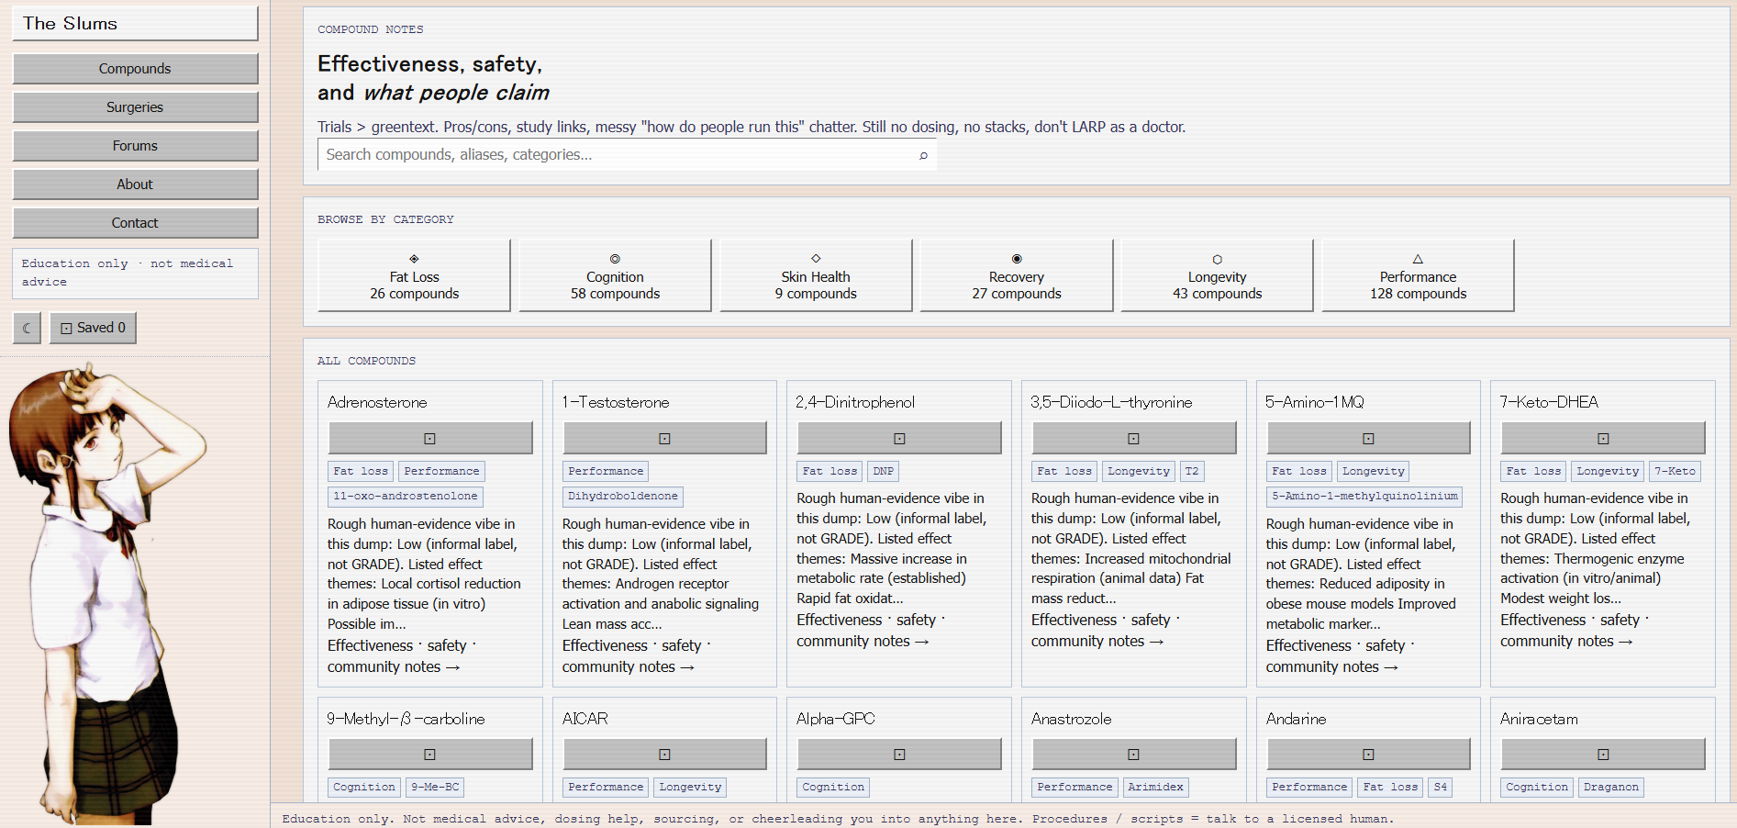Viewport: 1737px width, 828px height.
Task: Open the Saved 0 list
Action: click(93, 328)
